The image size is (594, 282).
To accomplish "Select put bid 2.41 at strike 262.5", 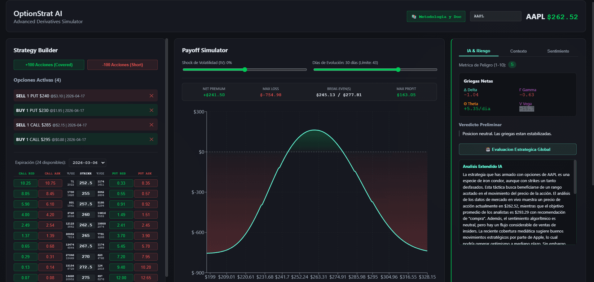I will (121, 225).
